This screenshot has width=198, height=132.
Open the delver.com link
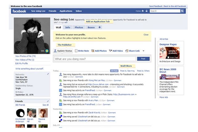tap(98, 84)
